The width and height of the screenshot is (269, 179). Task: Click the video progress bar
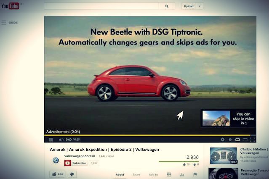pos(149,135)
